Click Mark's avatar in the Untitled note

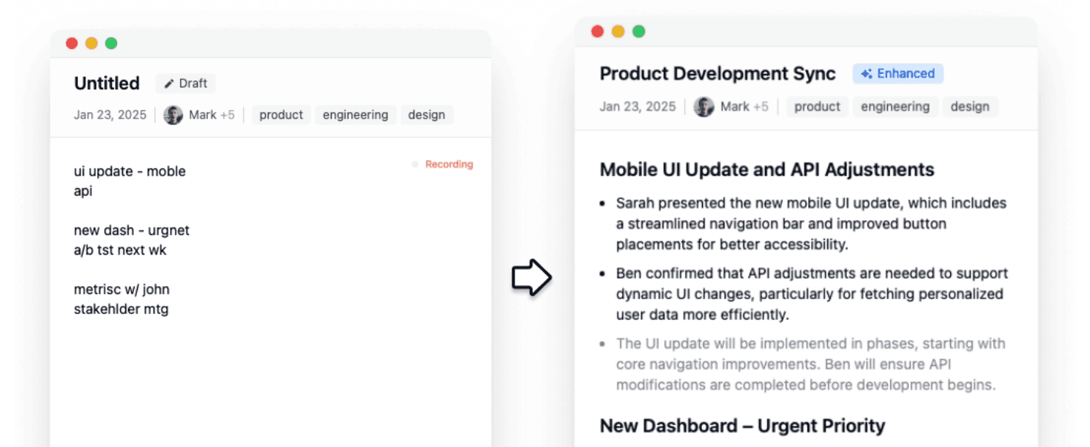(x=173, y=115)
